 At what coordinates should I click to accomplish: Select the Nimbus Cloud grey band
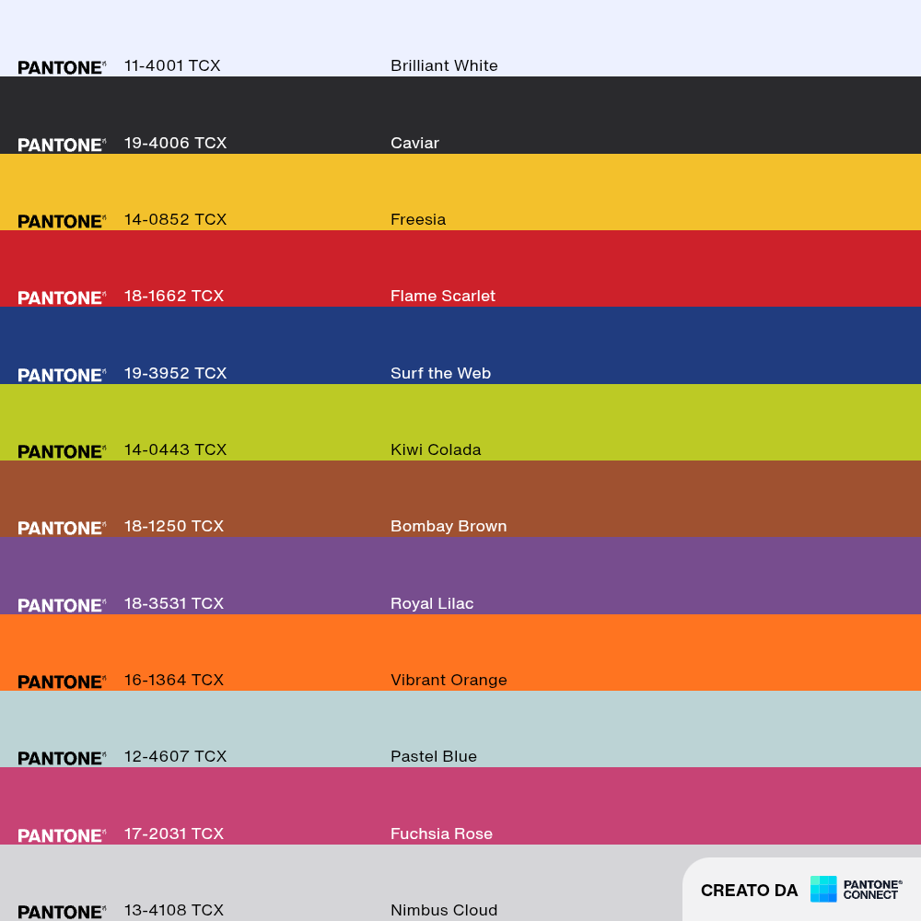pos(460,883)
